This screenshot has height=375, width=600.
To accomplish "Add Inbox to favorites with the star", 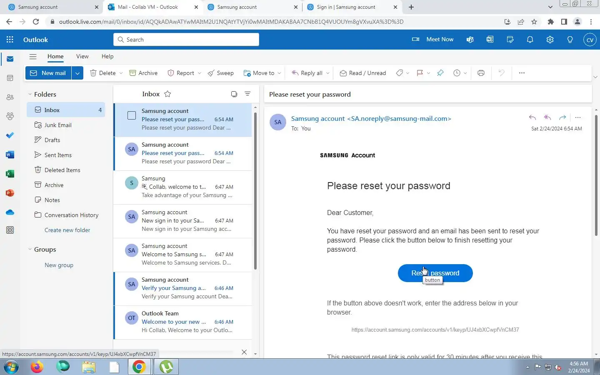I will click(x=167, y=94).
